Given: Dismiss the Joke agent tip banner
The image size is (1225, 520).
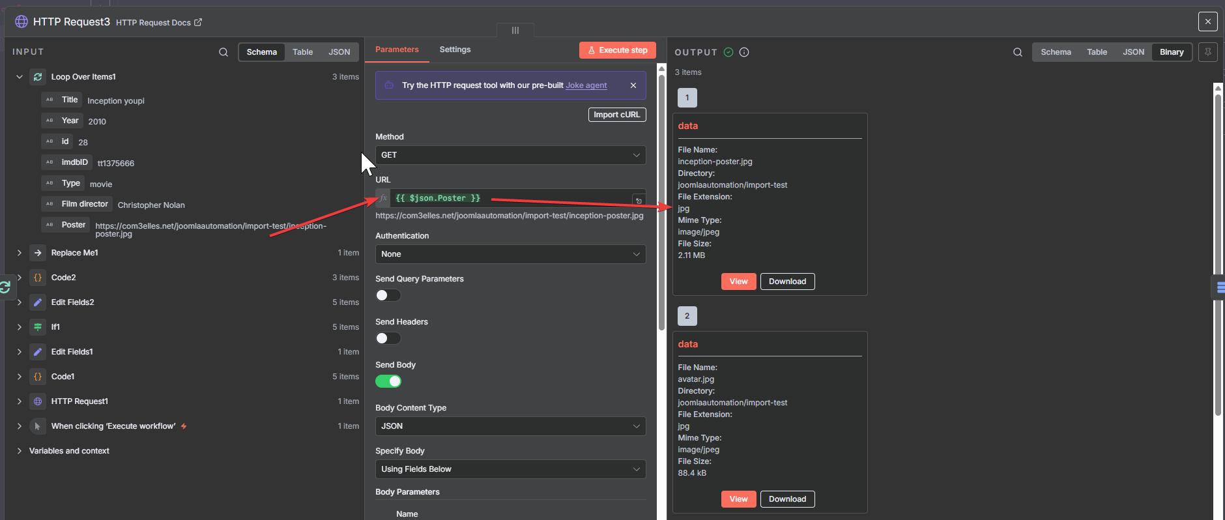Looking at the screenshot, I should (633, 85).
